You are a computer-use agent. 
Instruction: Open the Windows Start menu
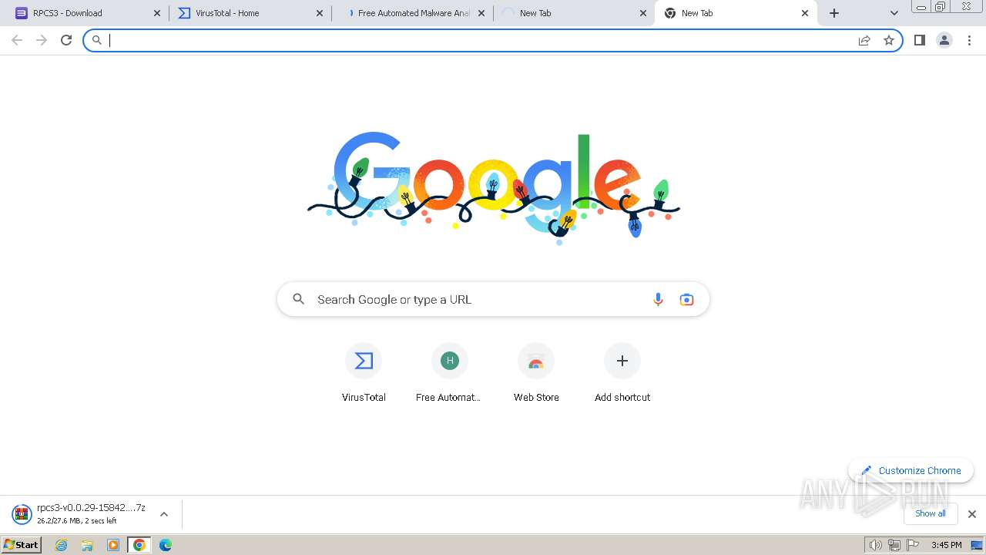click(21, 545)
